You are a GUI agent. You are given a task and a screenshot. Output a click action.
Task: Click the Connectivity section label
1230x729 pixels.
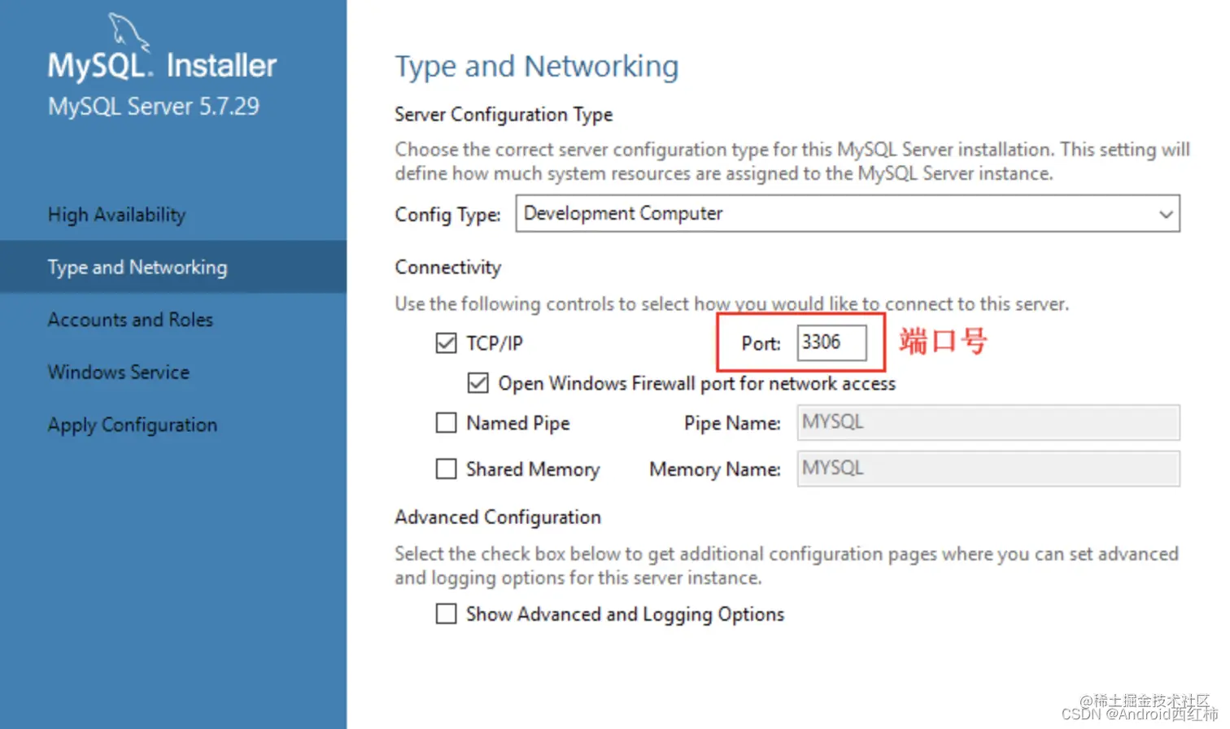pos(448,268)
